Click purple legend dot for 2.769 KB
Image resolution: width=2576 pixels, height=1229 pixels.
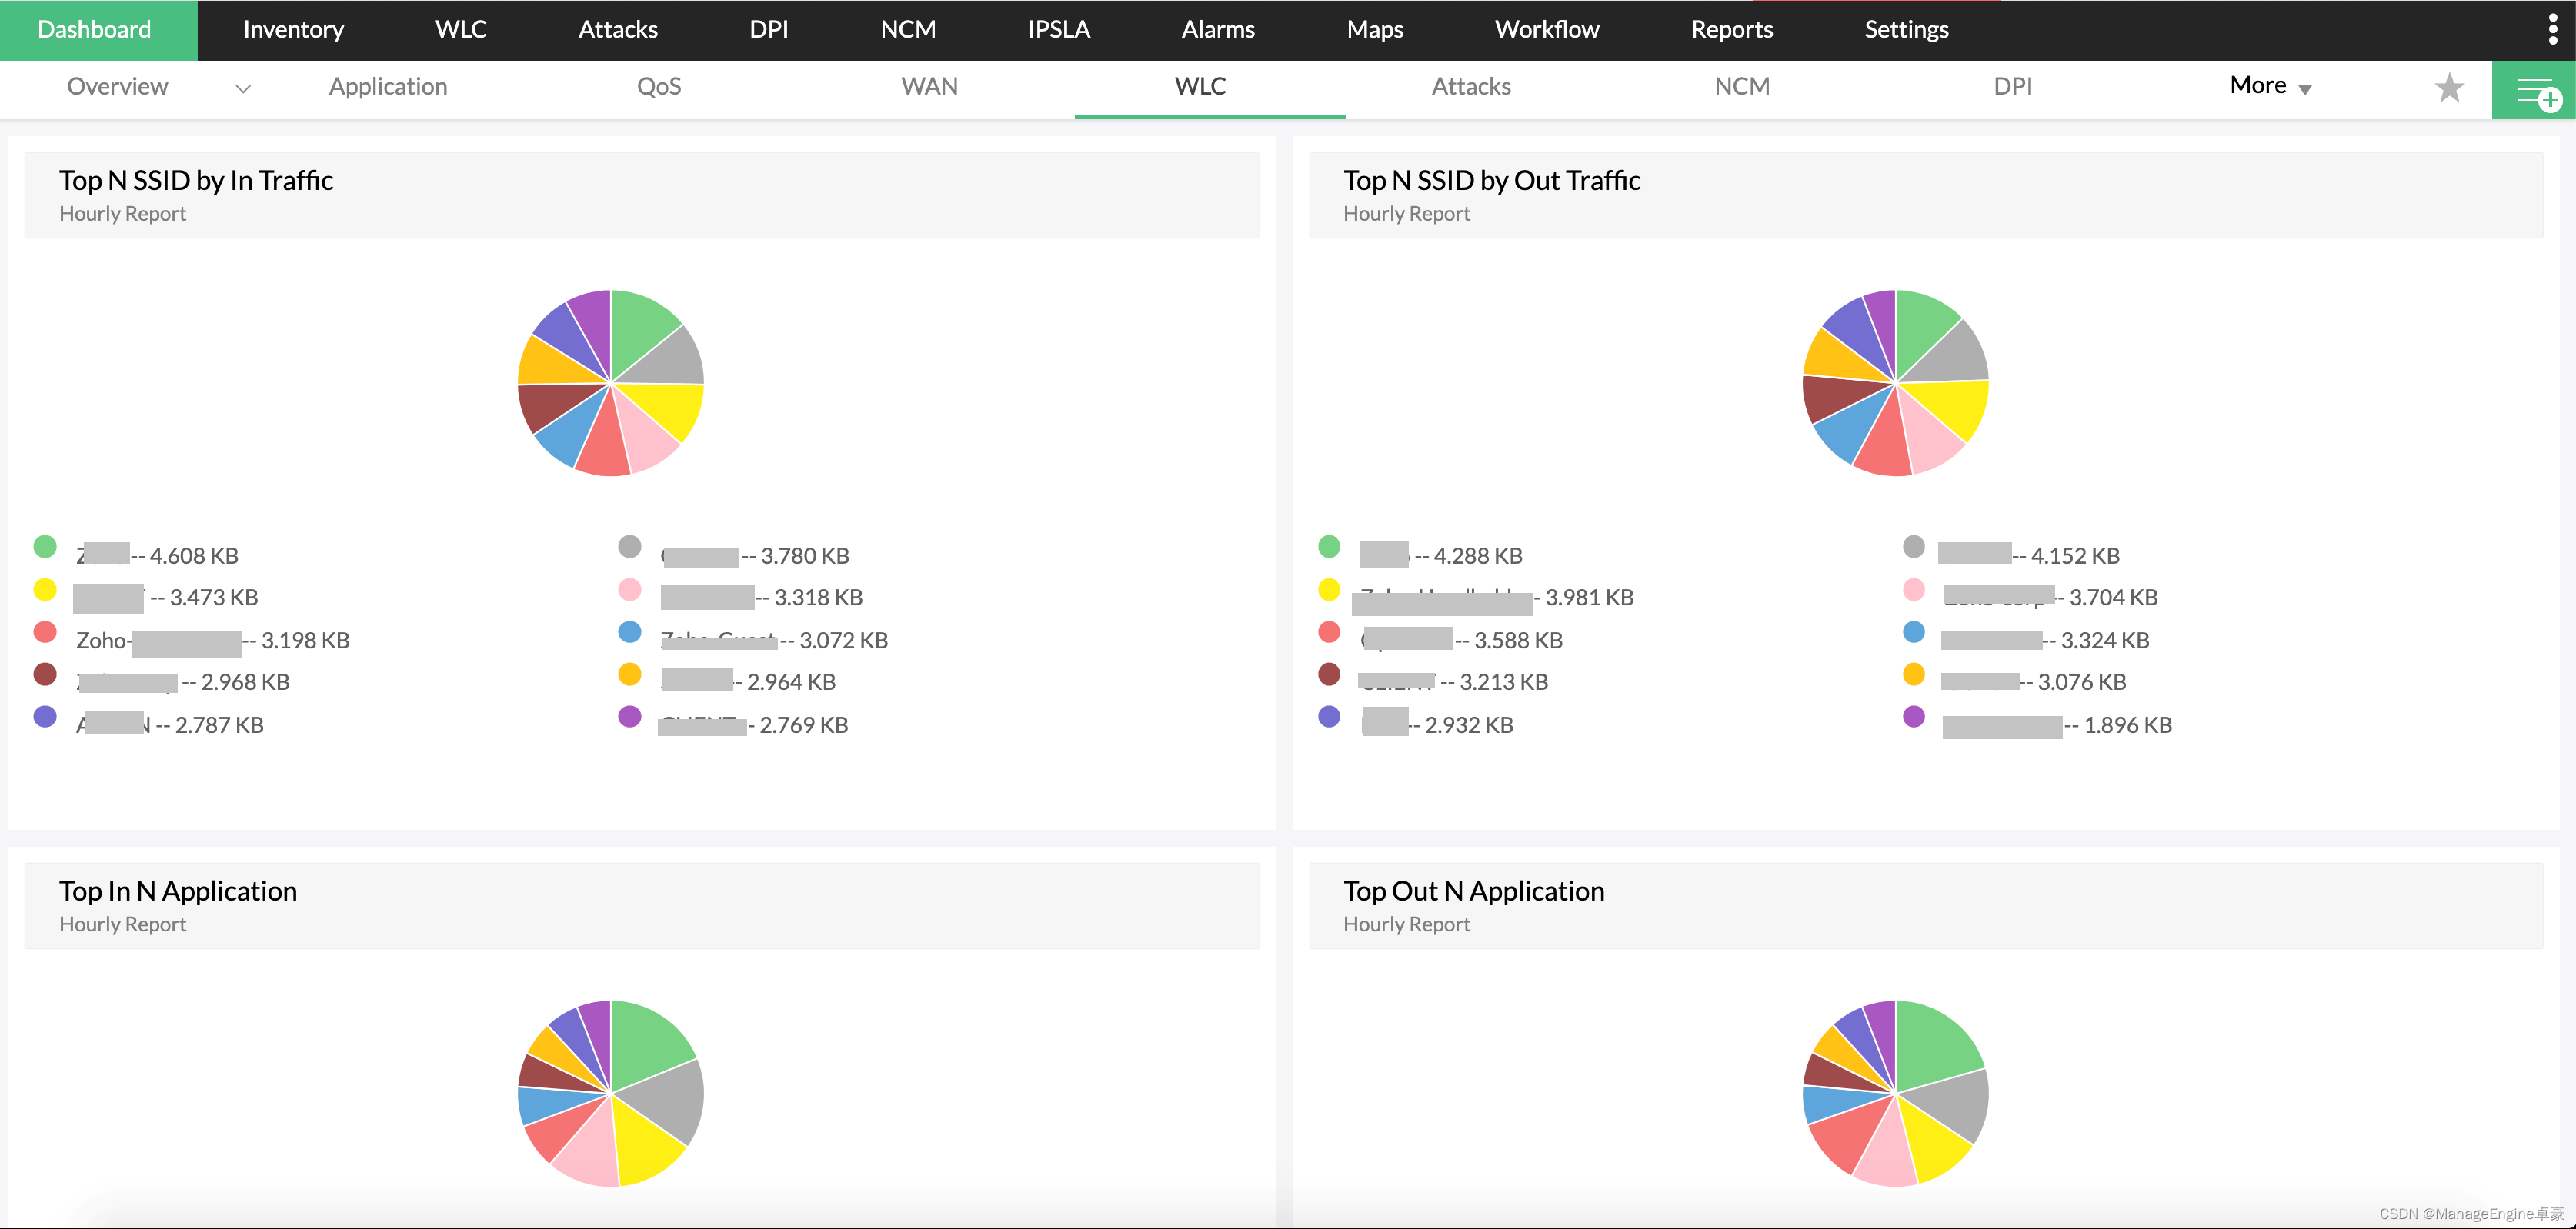(x=630, y=717)
